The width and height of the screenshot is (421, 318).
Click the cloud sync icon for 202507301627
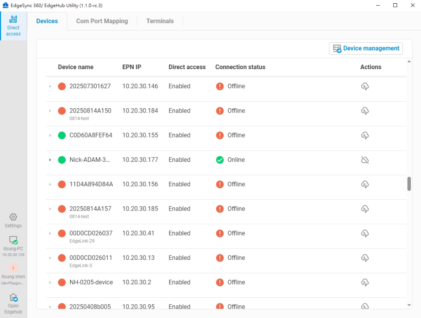pyautogui.click(x=365, y=86)
